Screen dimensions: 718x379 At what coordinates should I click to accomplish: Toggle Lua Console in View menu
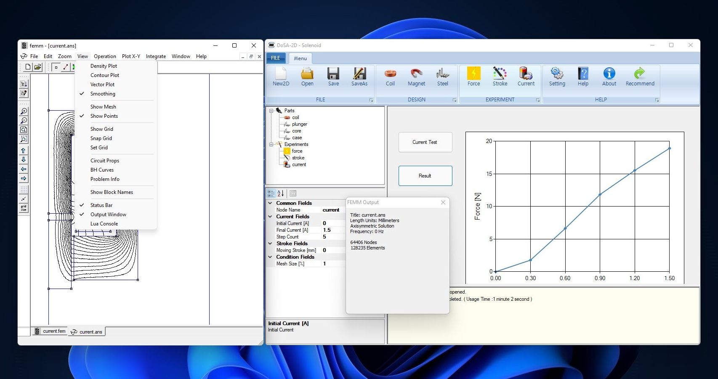click(116, 224)
